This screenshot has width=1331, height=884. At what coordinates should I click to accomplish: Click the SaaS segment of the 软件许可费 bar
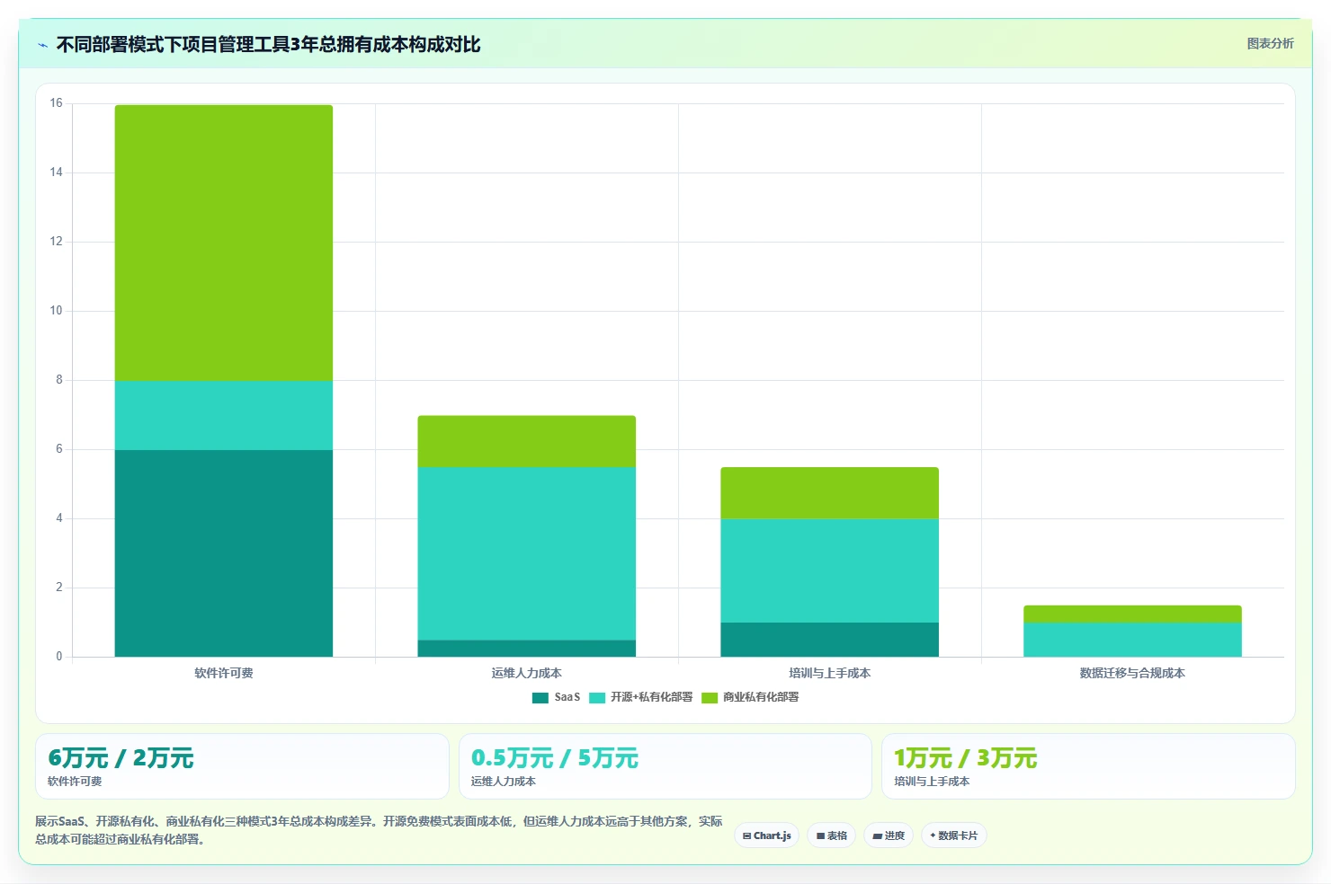click(224, 552)
